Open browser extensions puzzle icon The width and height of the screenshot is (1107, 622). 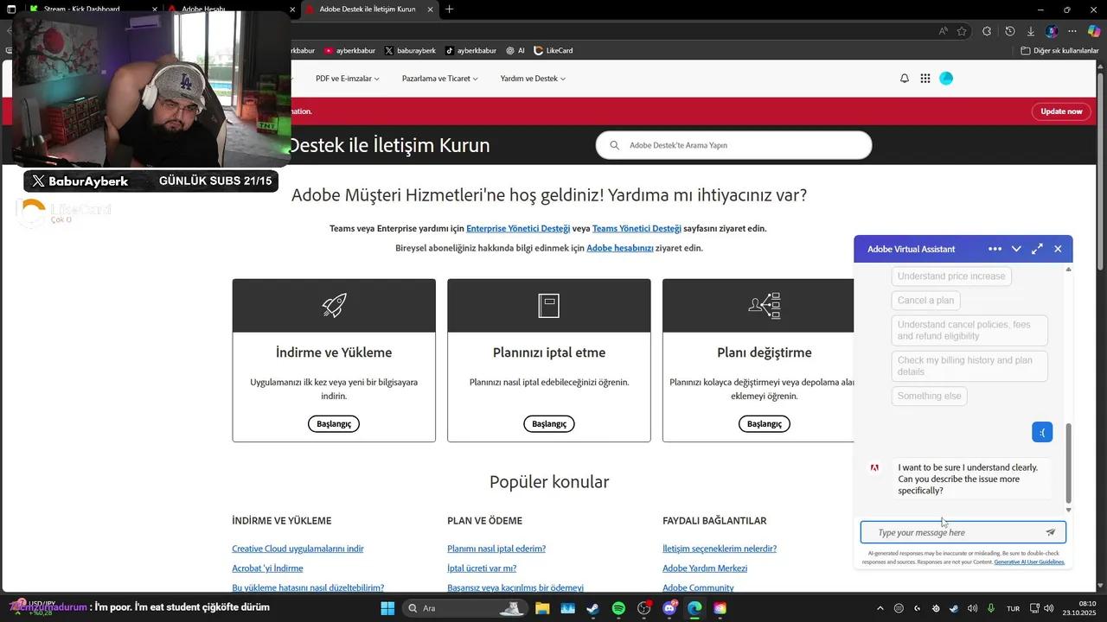987,31
